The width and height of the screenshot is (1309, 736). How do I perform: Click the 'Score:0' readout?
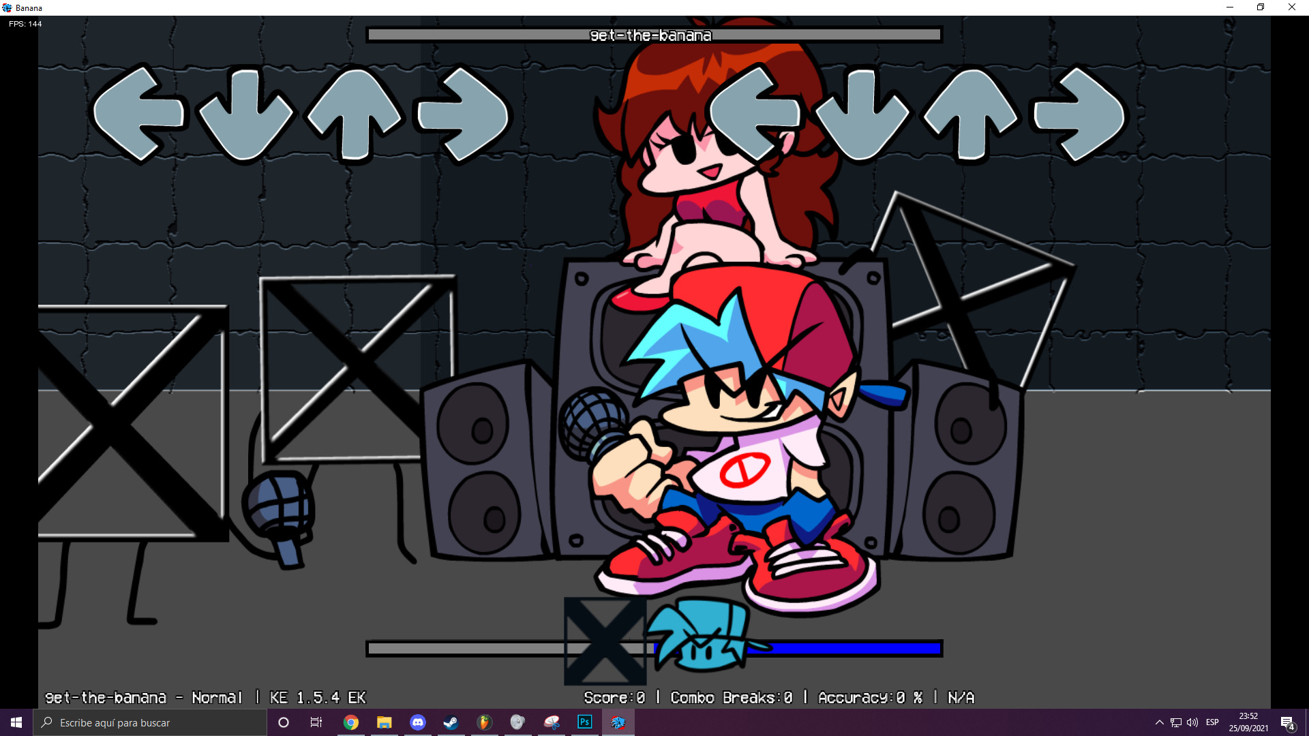coord(614,697)
